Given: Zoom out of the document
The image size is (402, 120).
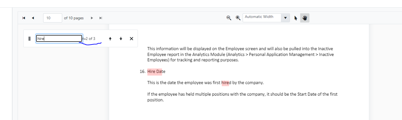Looking at the screenshot, I should point(229,18).
